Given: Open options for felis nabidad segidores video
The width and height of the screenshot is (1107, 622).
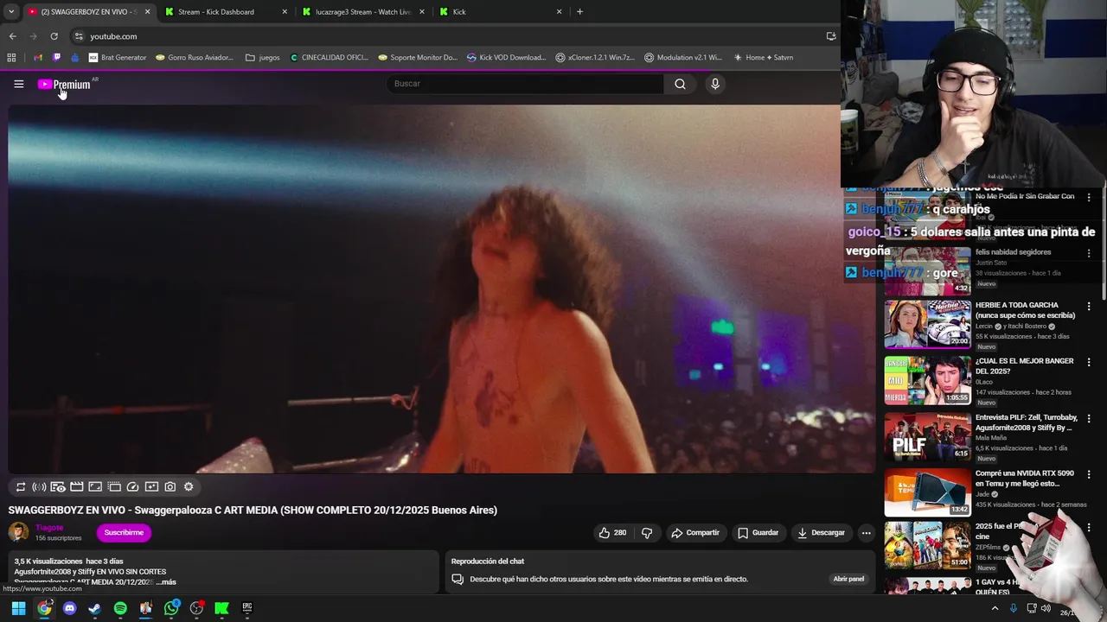Looking at the screenshot, I should [1089, 253].
